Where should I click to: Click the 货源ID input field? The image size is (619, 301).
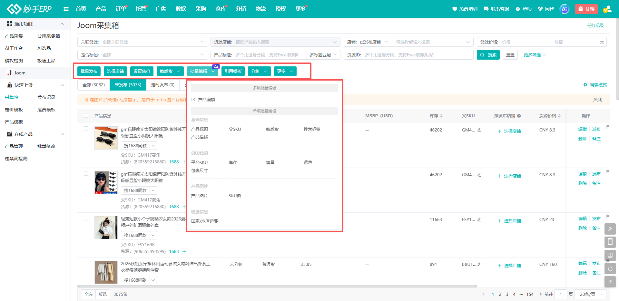coord(408,55)
